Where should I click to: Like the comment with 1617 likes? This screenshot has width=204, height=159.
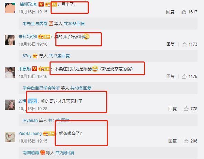coord(184,12)
